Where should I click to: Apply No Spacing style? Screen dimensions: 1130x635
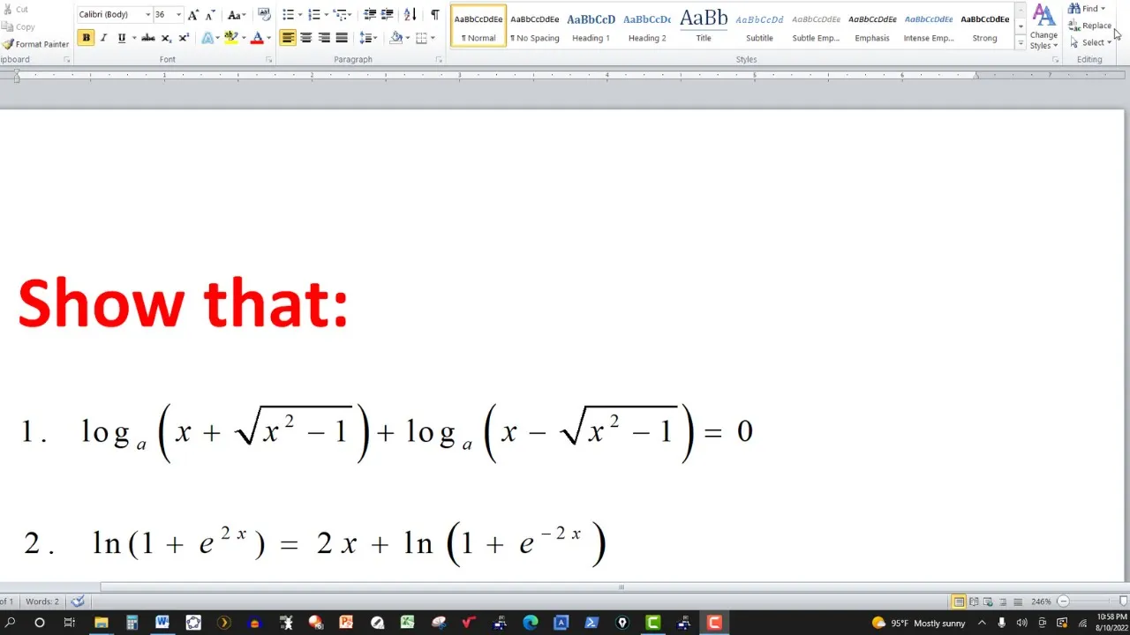[535, 26]
